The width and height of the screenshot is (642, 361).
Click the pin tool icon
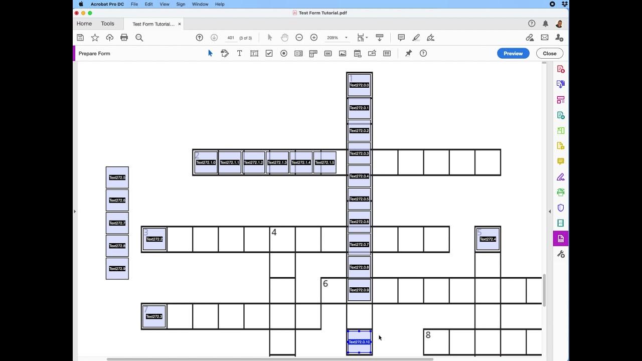(x=408, y=53)
